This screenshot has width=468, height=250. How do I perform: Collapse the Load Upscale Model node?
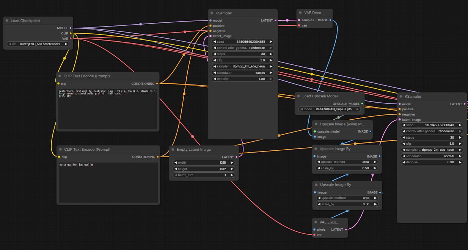298,96
